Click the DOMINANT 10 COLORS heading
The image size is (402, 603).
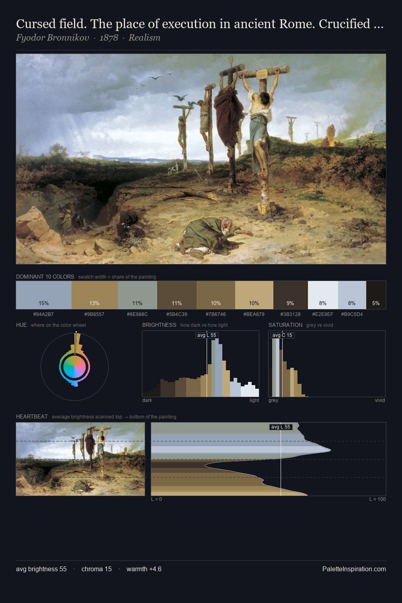click(45, 277)
